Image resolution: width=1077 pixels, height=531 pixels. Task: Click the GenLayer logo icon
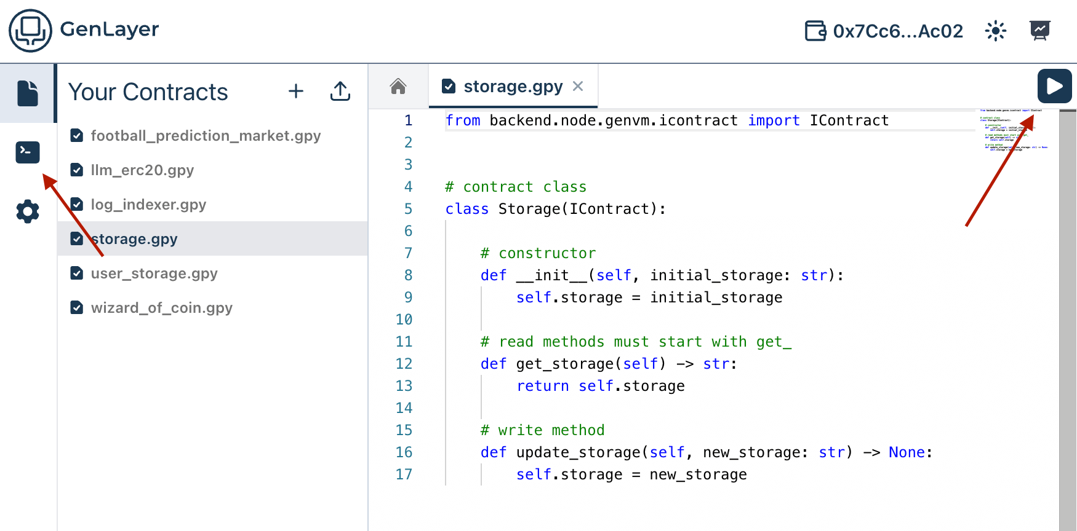30,30
